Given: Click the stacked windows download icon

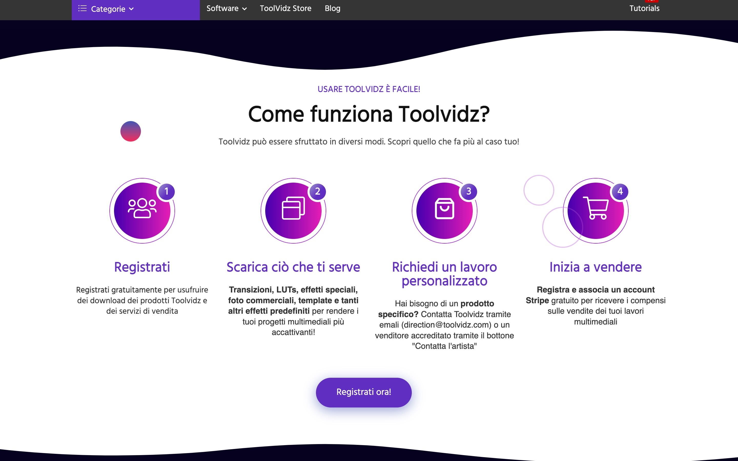Looking at the screenshot, I should 293,208.
